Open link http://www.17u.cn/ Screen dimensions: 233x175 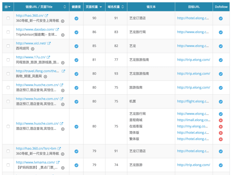31,57
